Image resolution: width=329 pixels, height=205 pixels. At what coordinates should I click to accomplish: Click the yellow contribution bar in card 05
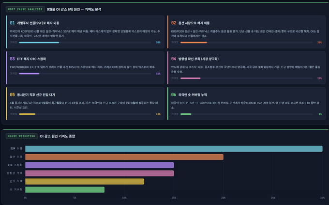[27, 114]
